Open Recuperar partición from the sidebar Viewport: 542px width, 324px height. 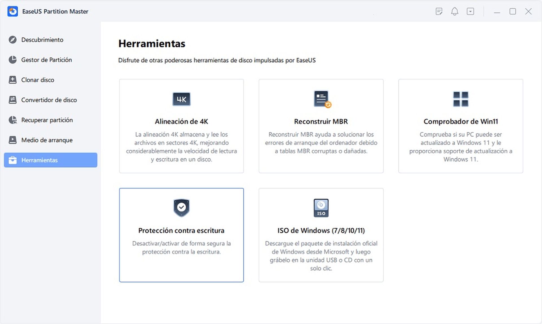(47, 120)
